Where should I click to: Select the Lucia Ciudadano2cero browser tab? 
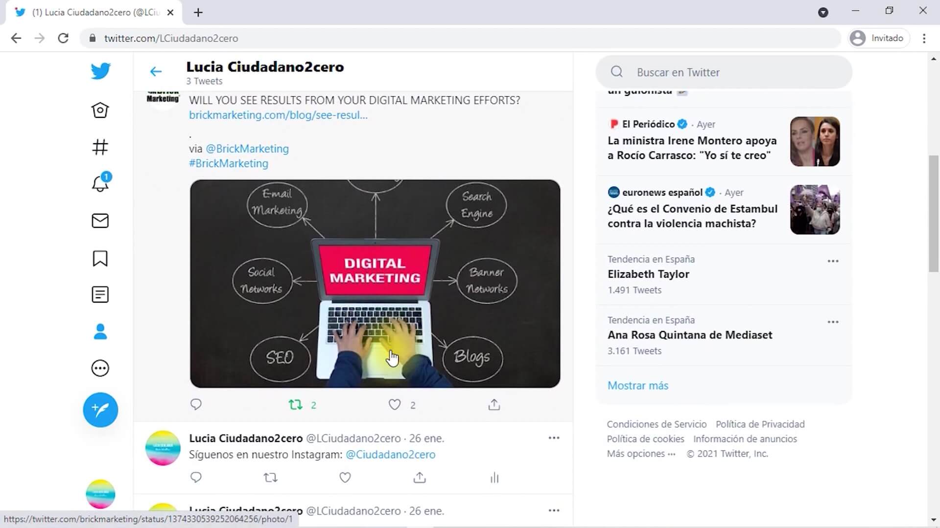pyautogui.click(x=94, y=13)
